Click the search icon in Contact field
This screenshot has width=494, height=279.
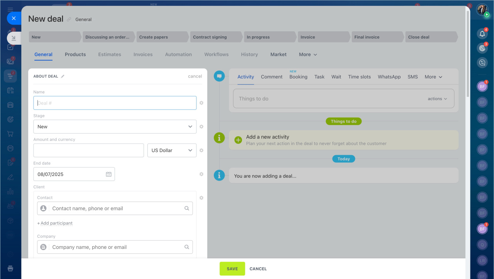click(x=187, y=208)
